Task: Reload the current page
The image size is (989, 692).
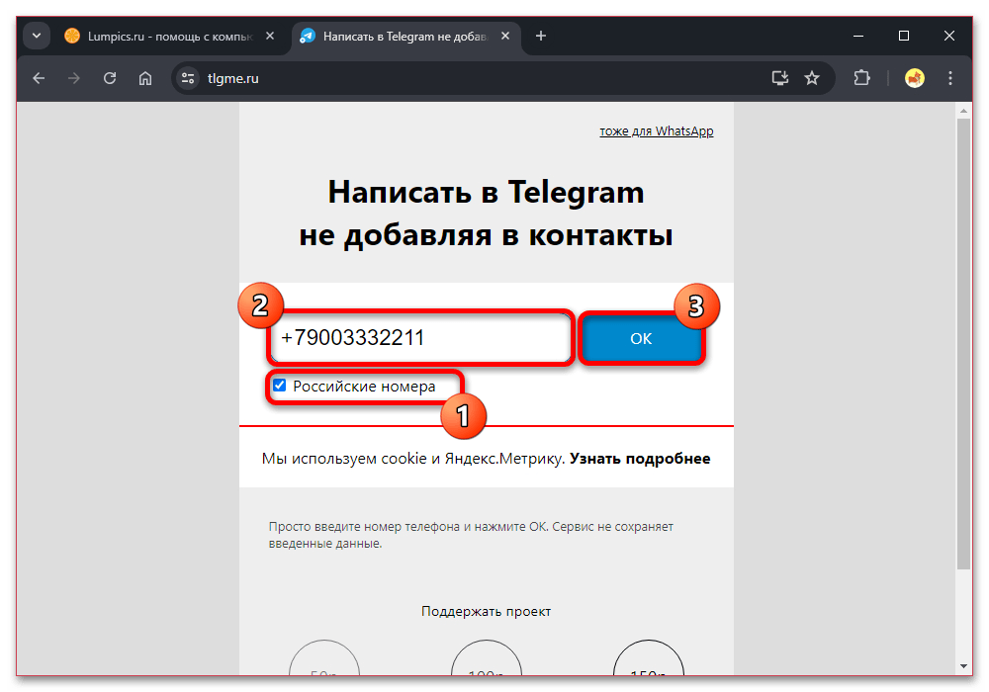Action: point(110,78)
